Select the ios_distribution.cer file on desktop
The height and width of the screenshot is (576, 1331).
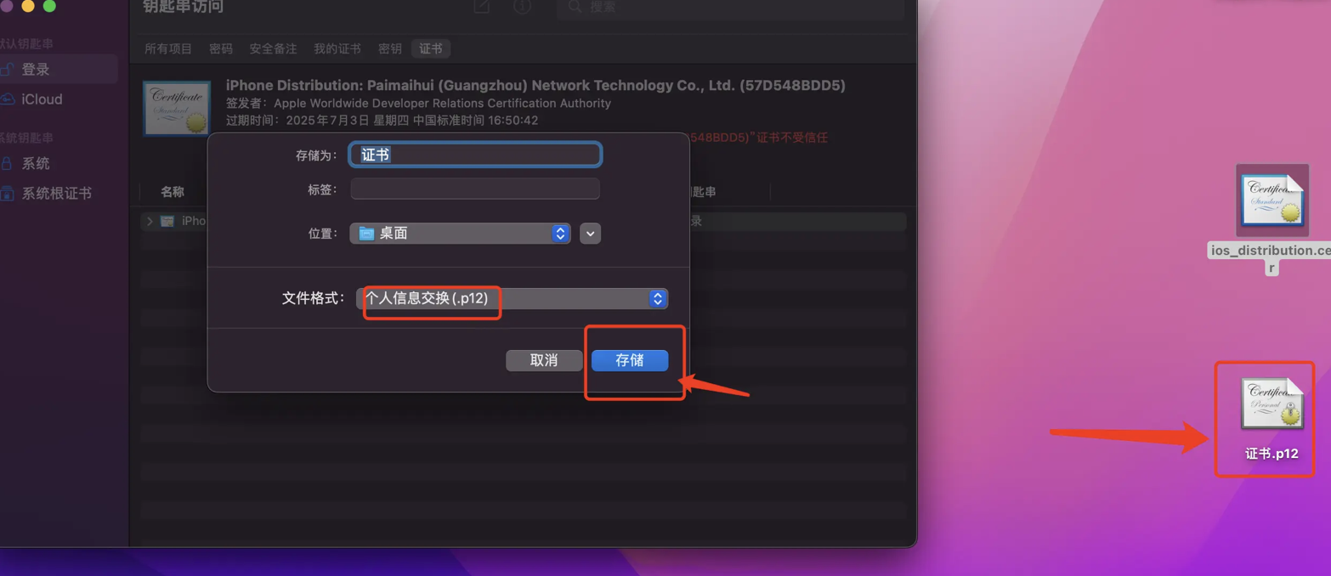click(x=1272, y=219)
